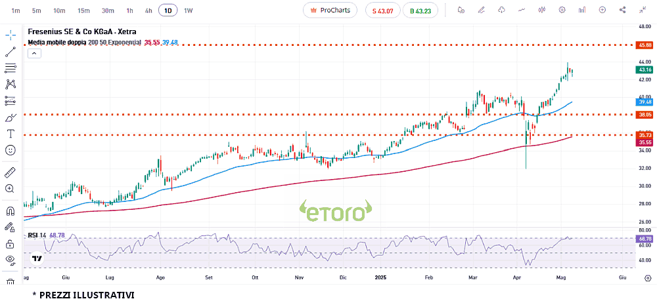This screenshot has height=301, width=657.
Task: Click the sell S 43.07 button
Action: tap(383, 11)
